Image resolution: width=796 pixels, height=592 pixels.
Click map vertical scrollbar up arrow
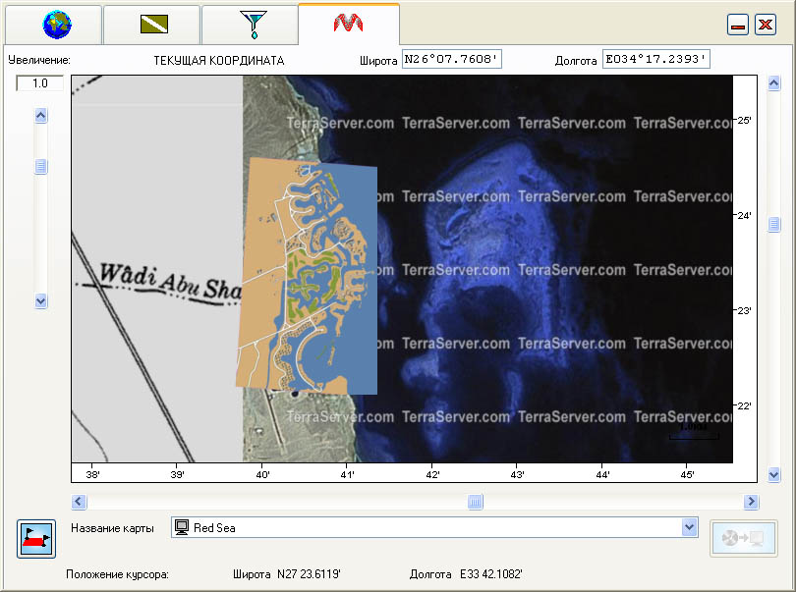pyautogui.click(x=773, y=82)
